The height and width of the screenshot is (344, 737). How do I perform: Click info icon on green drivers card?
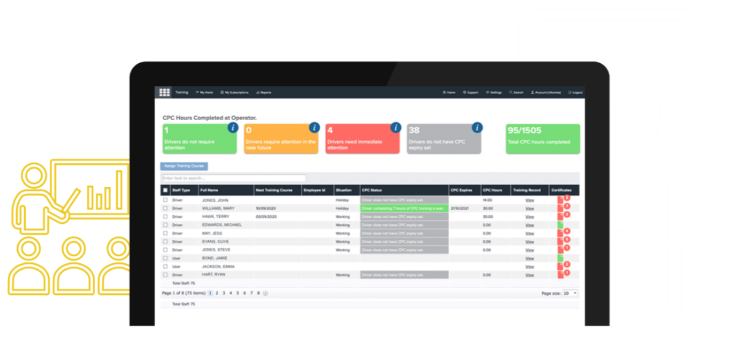tap(233, 128)
